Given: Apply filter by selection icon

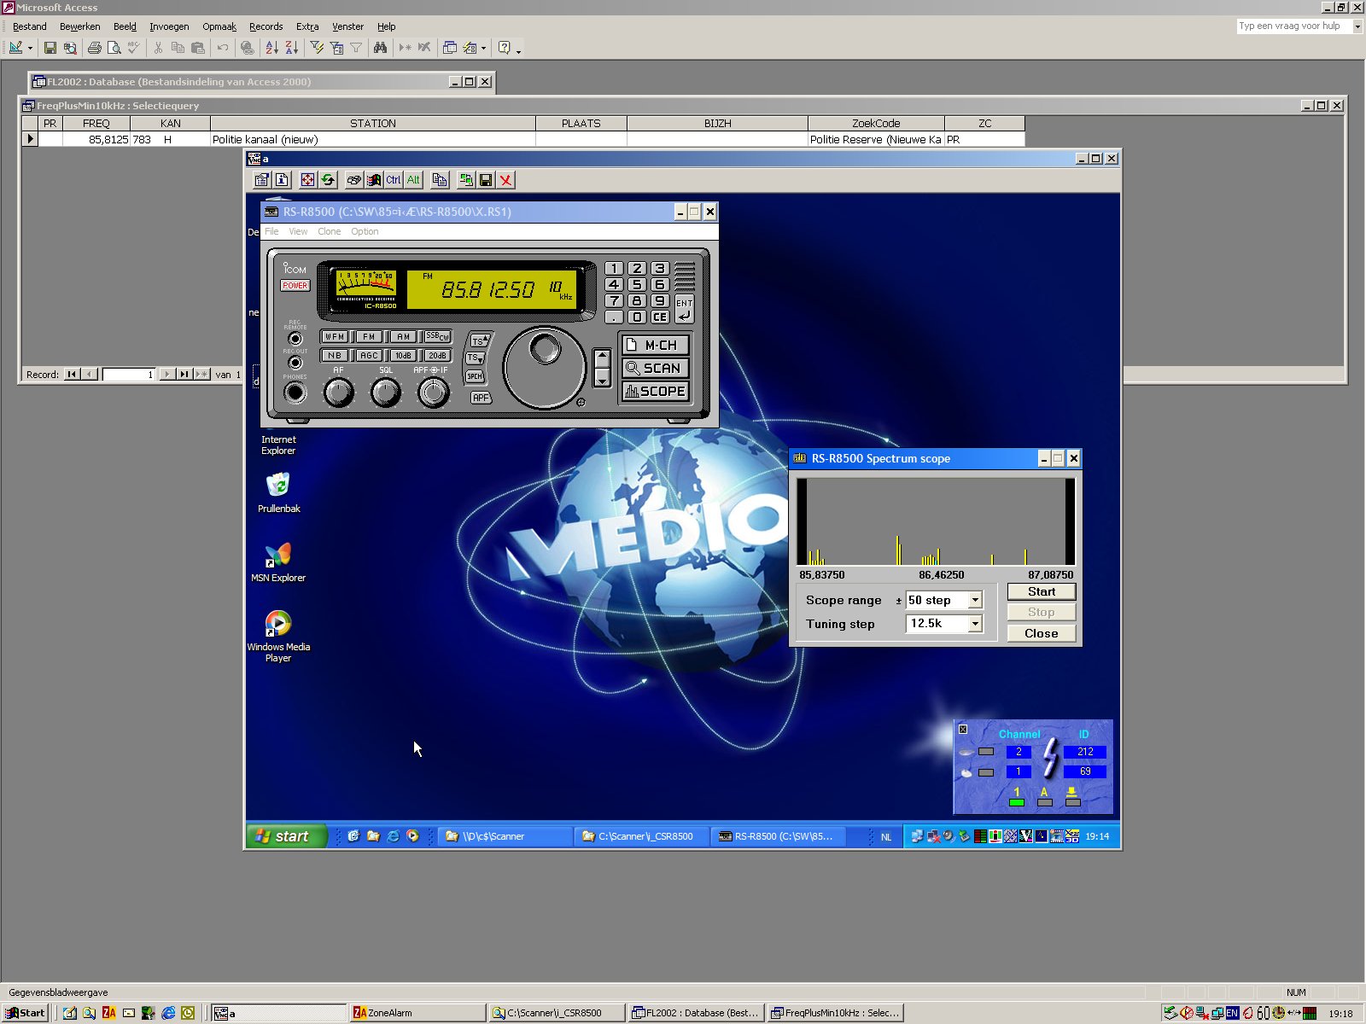Looking at the screenshot, I should click(x=317, y=48).
